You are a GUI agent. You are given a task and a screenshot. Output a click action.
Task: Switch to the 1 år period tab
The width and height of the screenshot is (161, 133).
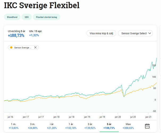[x=71, y=126]
